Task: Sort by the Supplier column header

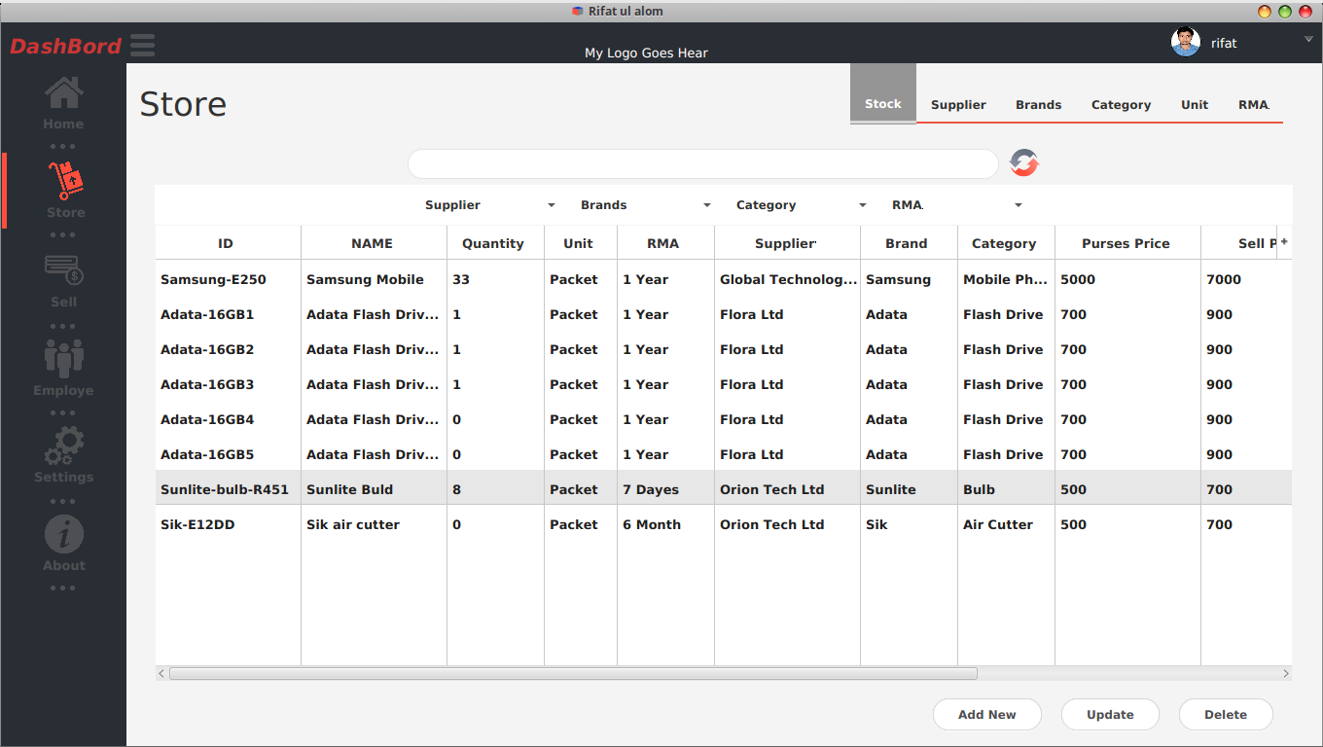Action: tap(787, 243)
